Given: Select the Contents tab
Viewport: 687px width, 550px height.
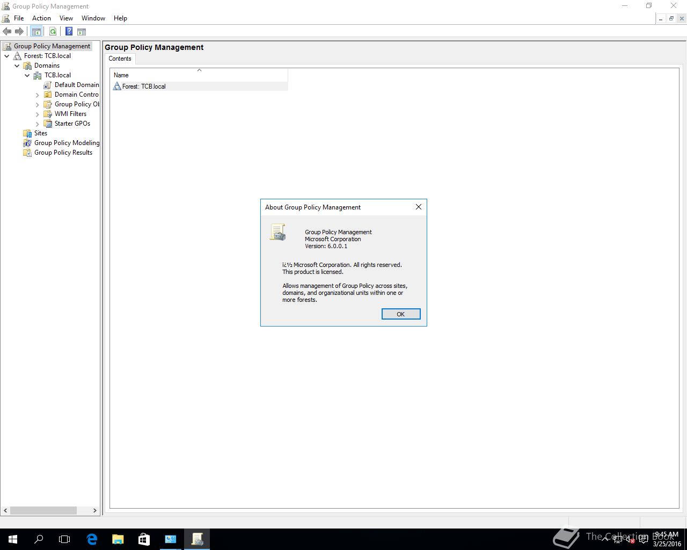Looking at the screenshot, I should [120, 59].
